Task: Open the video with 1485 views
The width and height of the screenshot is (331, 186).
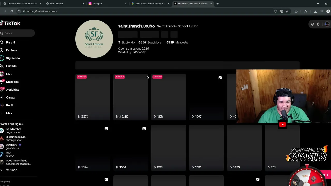Action: point(244,148)
